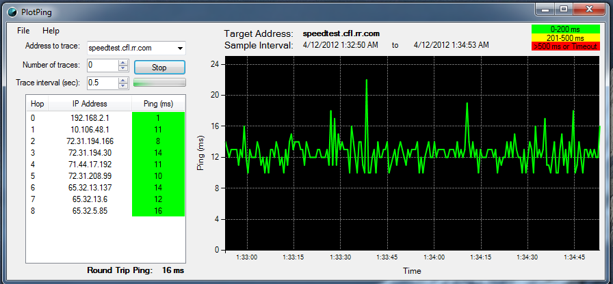Click the trace progress bar
Screen dimensions: 613x284
pos(159,83)
